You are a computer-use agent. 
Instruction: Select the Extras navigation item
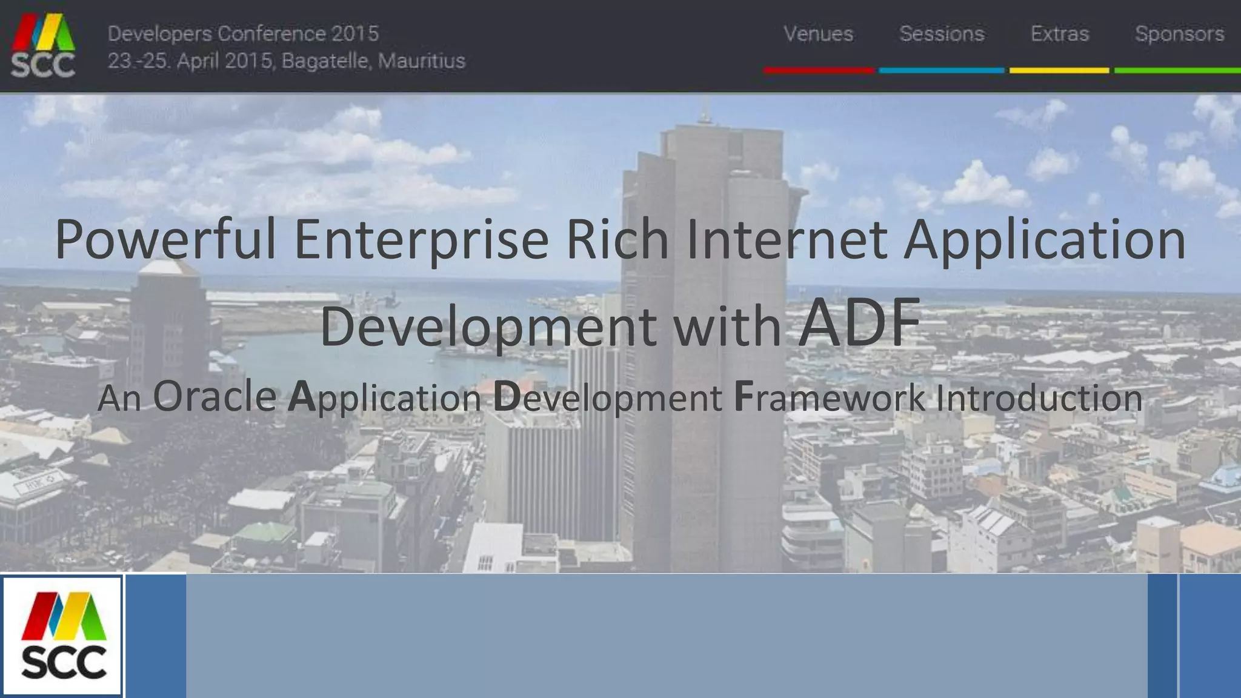[x=1059, y=34]
